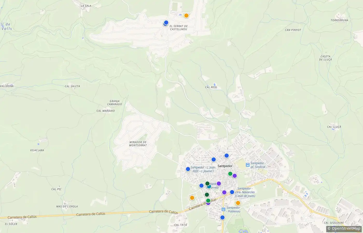The width and height of the screenshot is (363, 233).
Task: Click the CAL SEQUIAIRE label
Action: pos(334,223)
